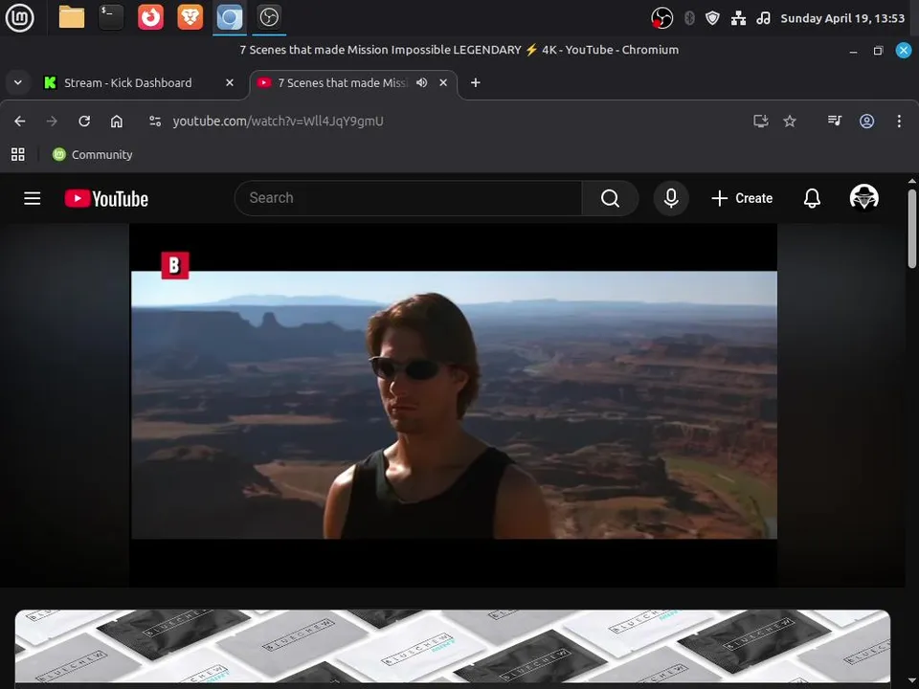Click the YouTube Search field
This screenshot has height=689, width=919.
tap(408, 198)
